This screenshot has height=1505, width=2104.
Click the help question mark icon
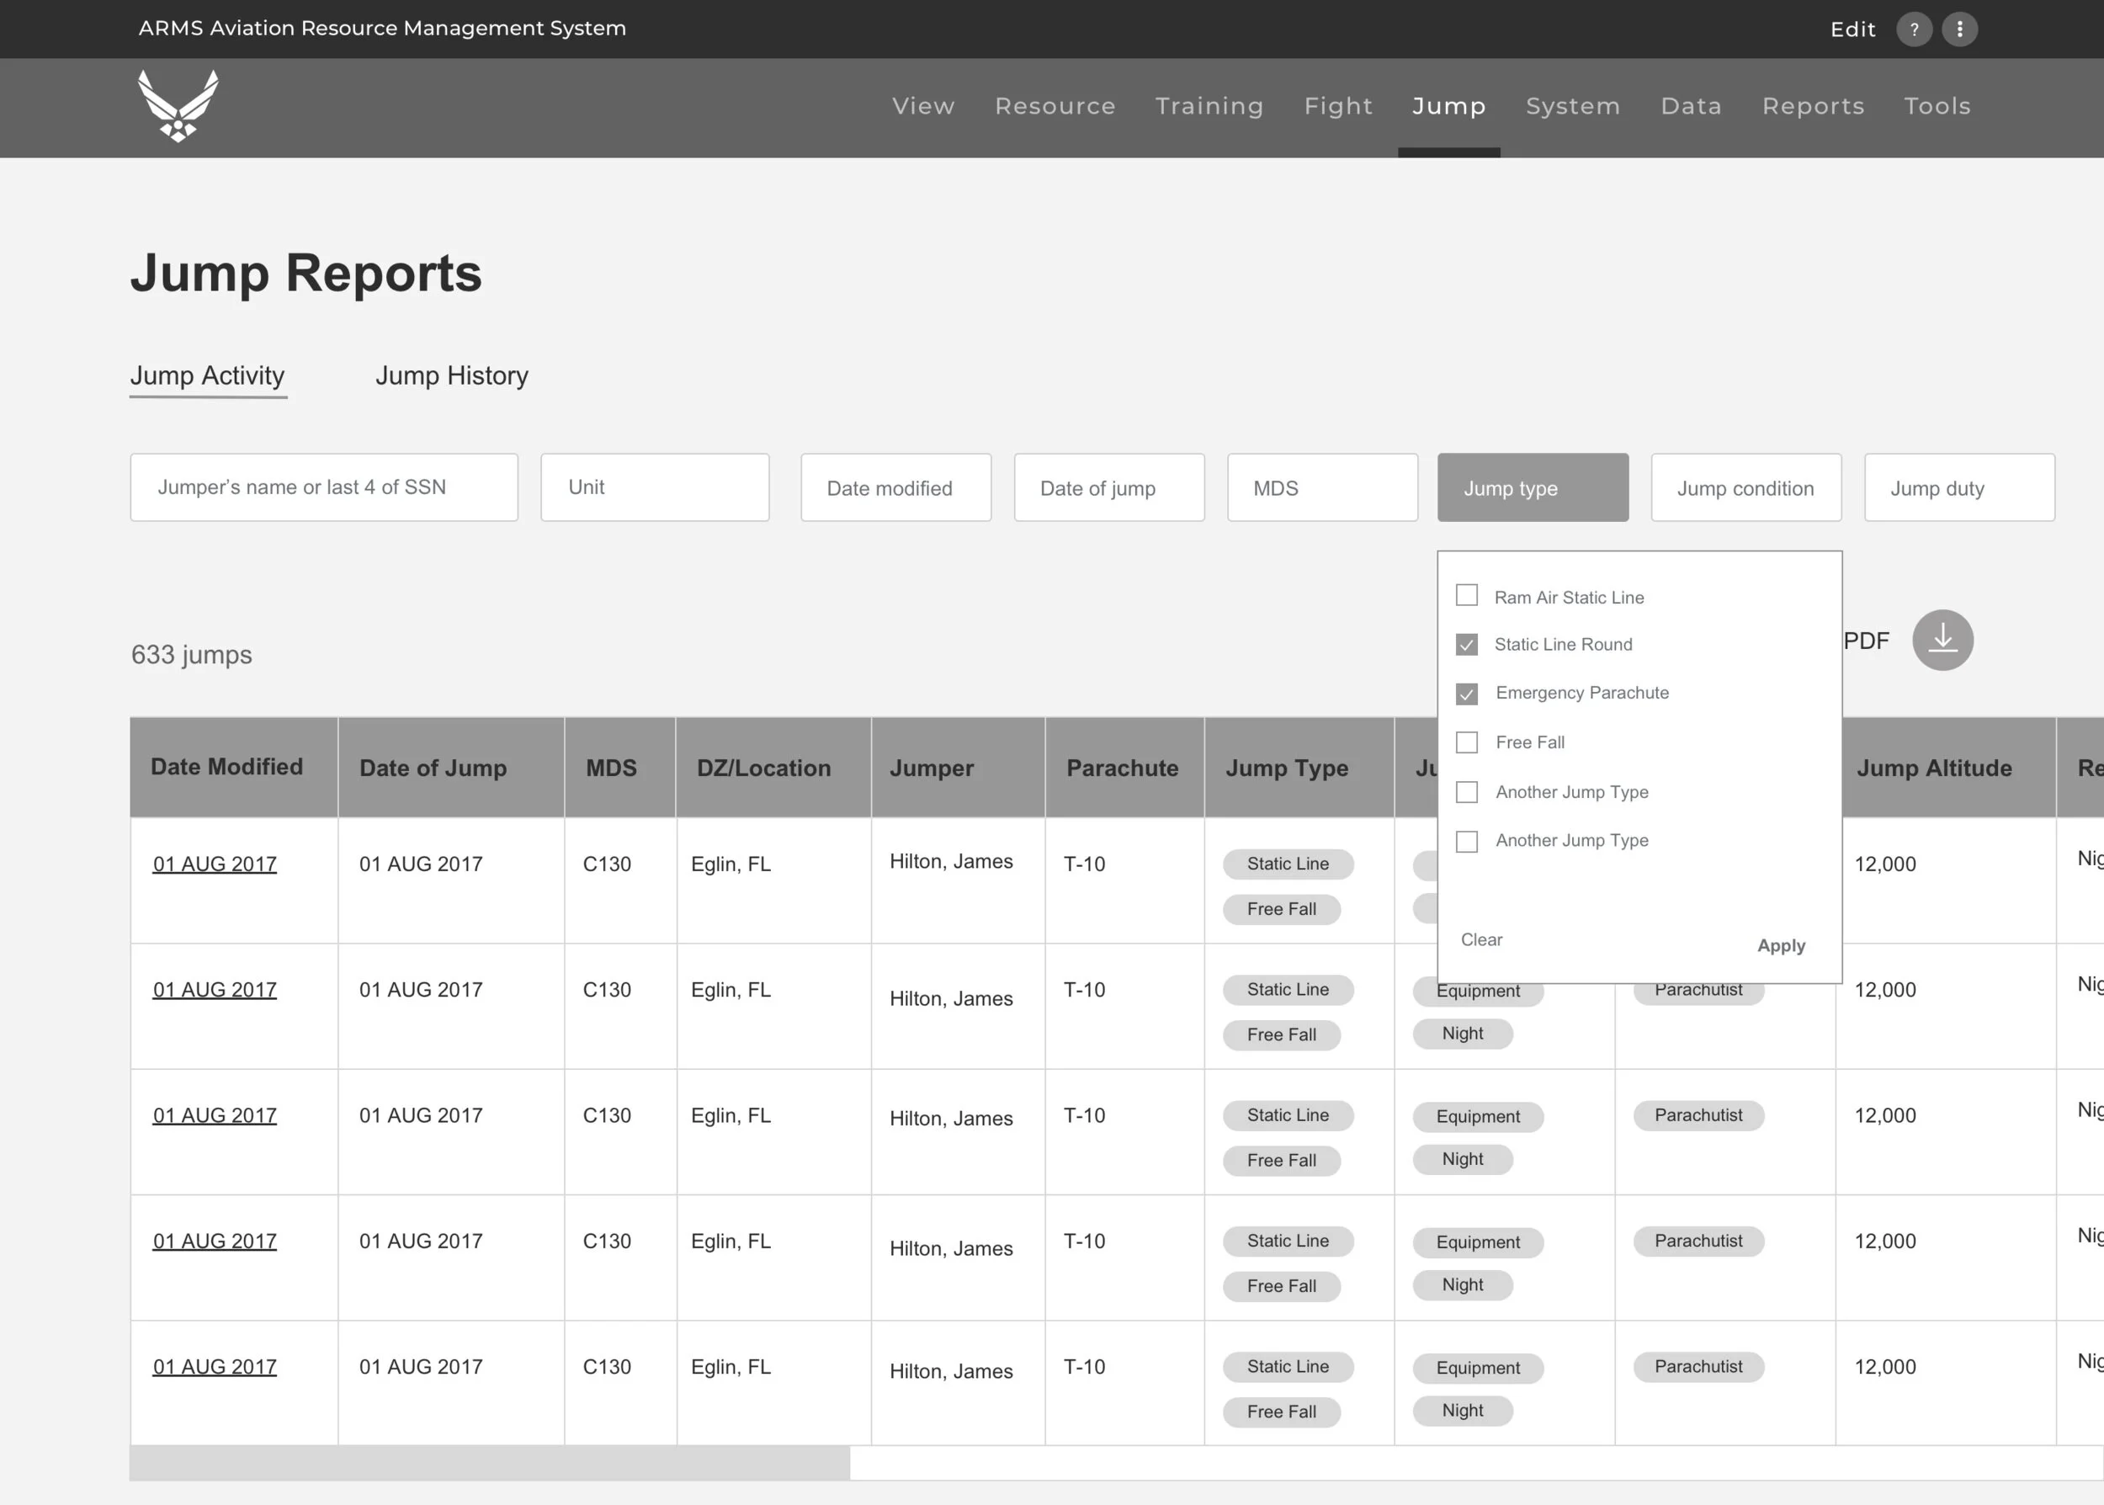[x=1913, y=29]
